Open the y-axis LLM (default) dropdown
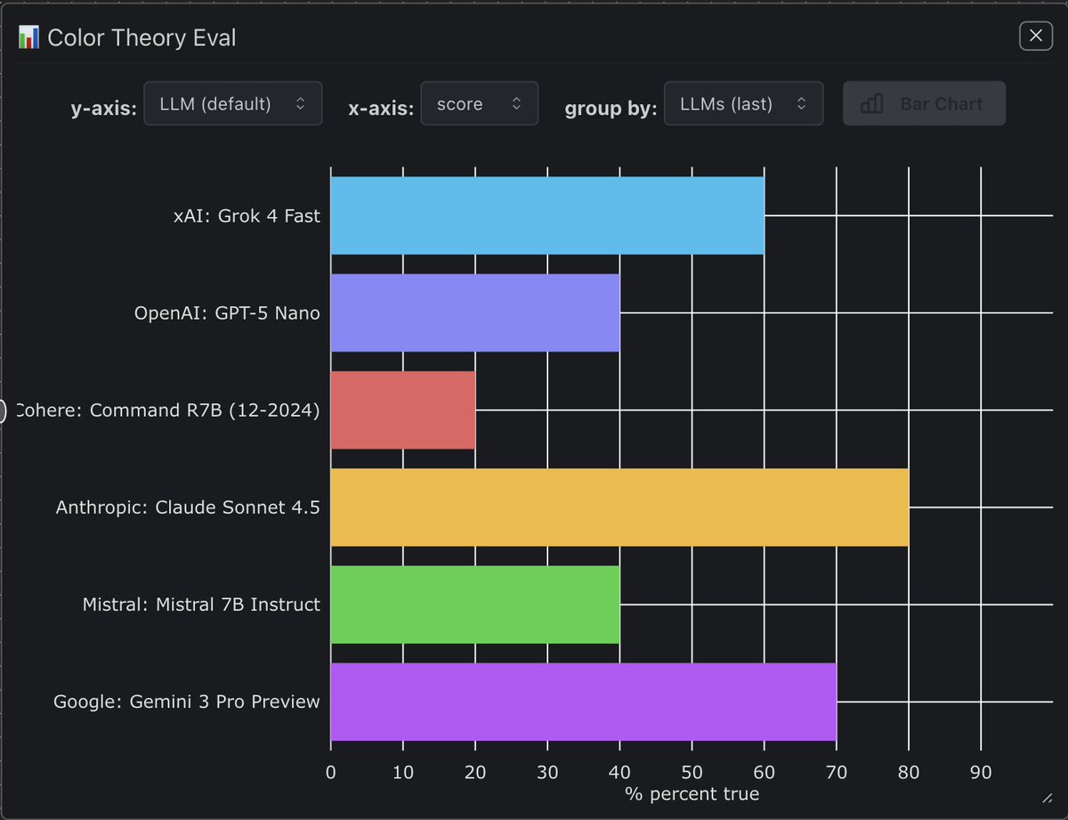1068x820 pixels. [x=233, y=103]
